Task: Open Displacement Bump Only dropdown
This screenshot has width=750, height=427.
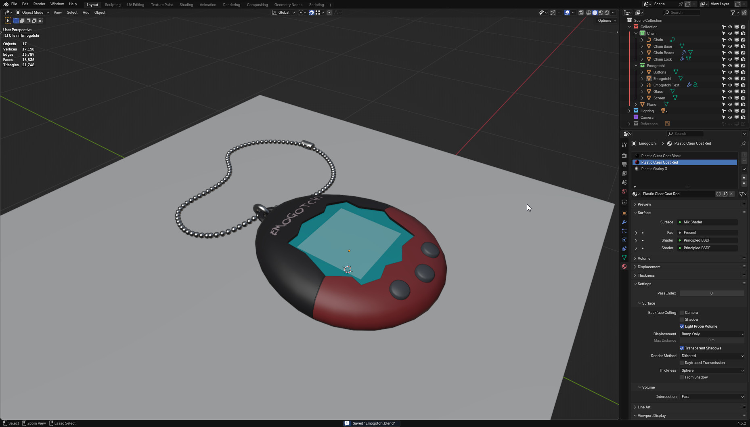Action: pos(712,334)
